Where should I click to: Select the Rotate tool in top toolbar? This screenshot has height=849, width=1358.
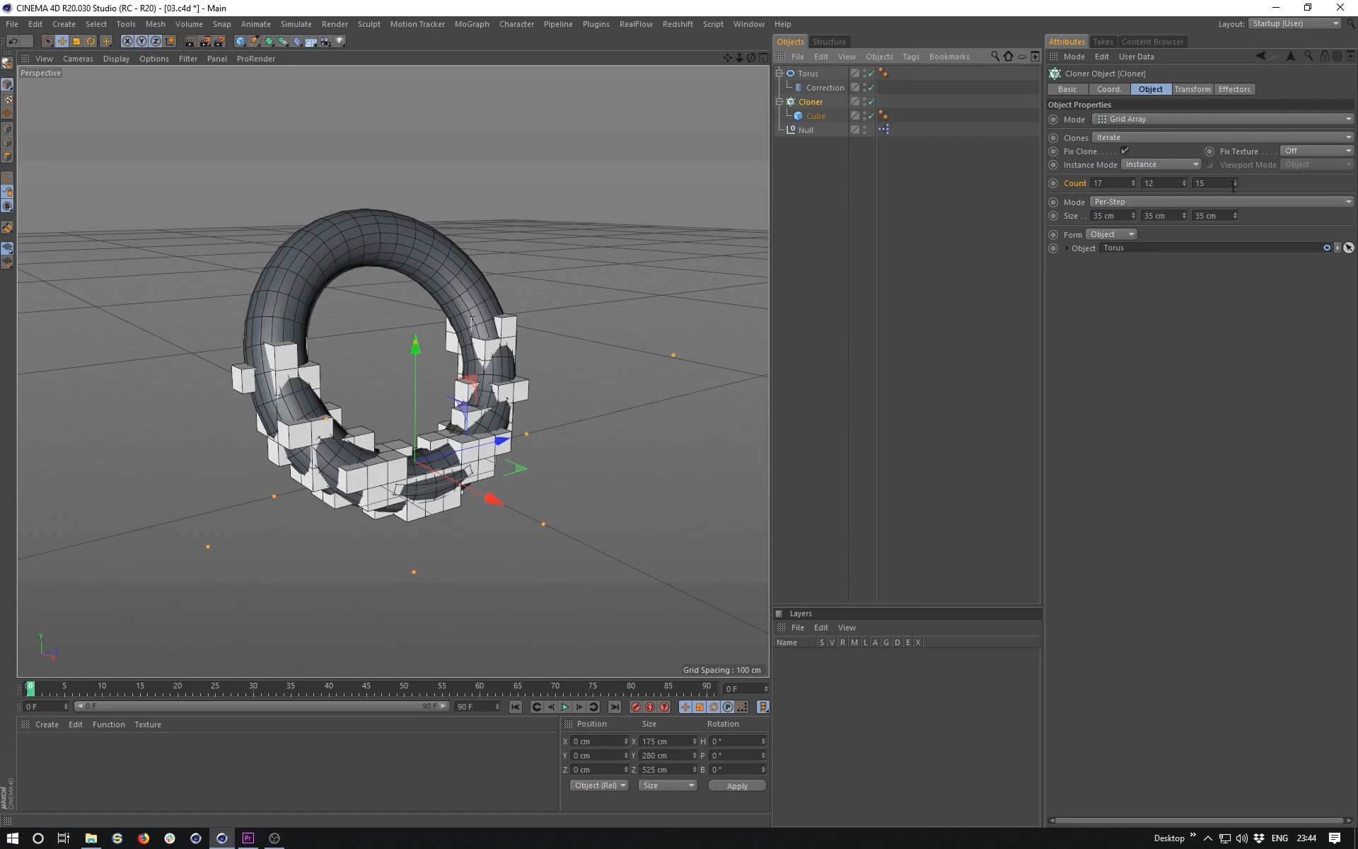91,42
